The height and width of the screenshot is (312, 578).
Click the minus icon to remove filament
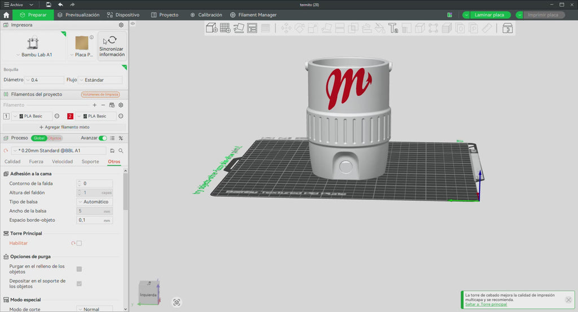(103, 105)
